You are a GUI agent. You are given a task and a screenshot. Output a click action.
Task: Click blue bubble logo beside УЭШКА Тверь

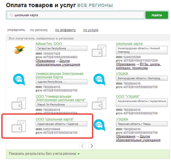pos(99,125)
